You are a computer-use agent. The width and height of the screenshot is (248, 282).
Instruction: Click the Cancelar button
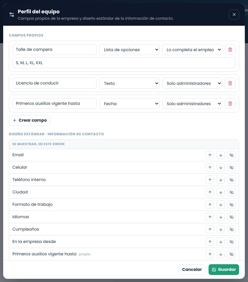click(192, 269)
